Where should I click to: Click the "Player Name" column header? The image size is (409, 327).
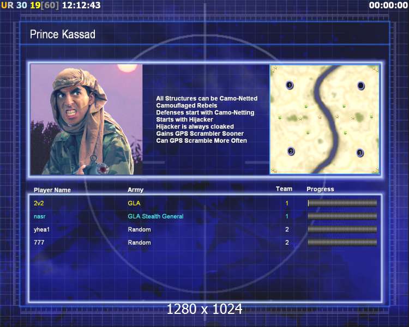[x=52, y=190]
